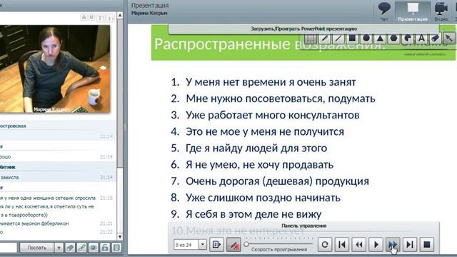This screenshot has height=257, width=457.
Task: Click the slide number field 8 из 24
Action: tap(186, 244)
